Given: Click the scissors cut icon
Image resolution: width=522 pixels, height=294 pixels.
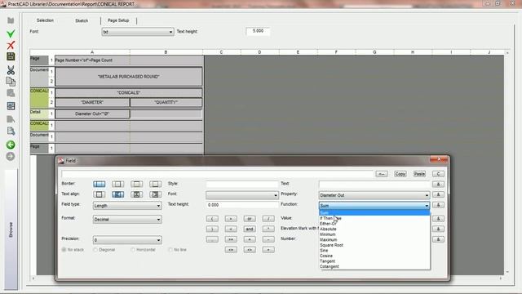Looking at the screenshot, I should (11, 70).
